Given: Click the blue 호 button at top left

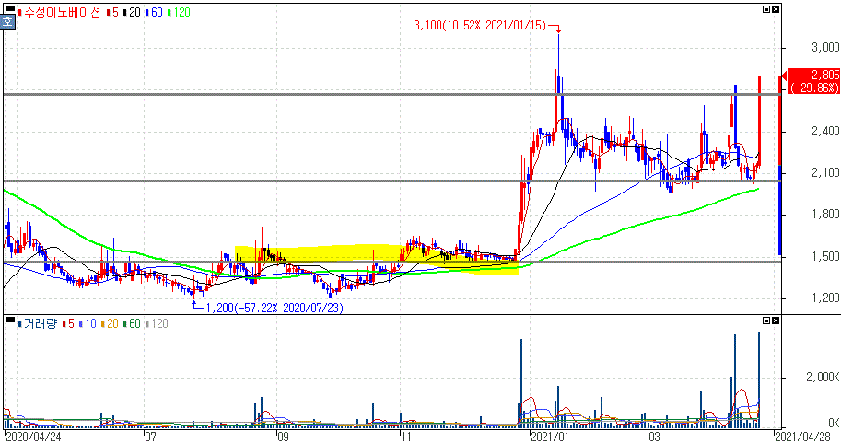Looking at the screenshot, I should point(7,22).
